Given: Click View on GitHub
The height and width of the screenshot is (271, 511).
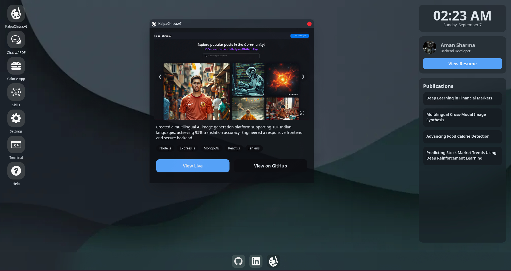Looking at the screenshot, I should coord(270,166).
